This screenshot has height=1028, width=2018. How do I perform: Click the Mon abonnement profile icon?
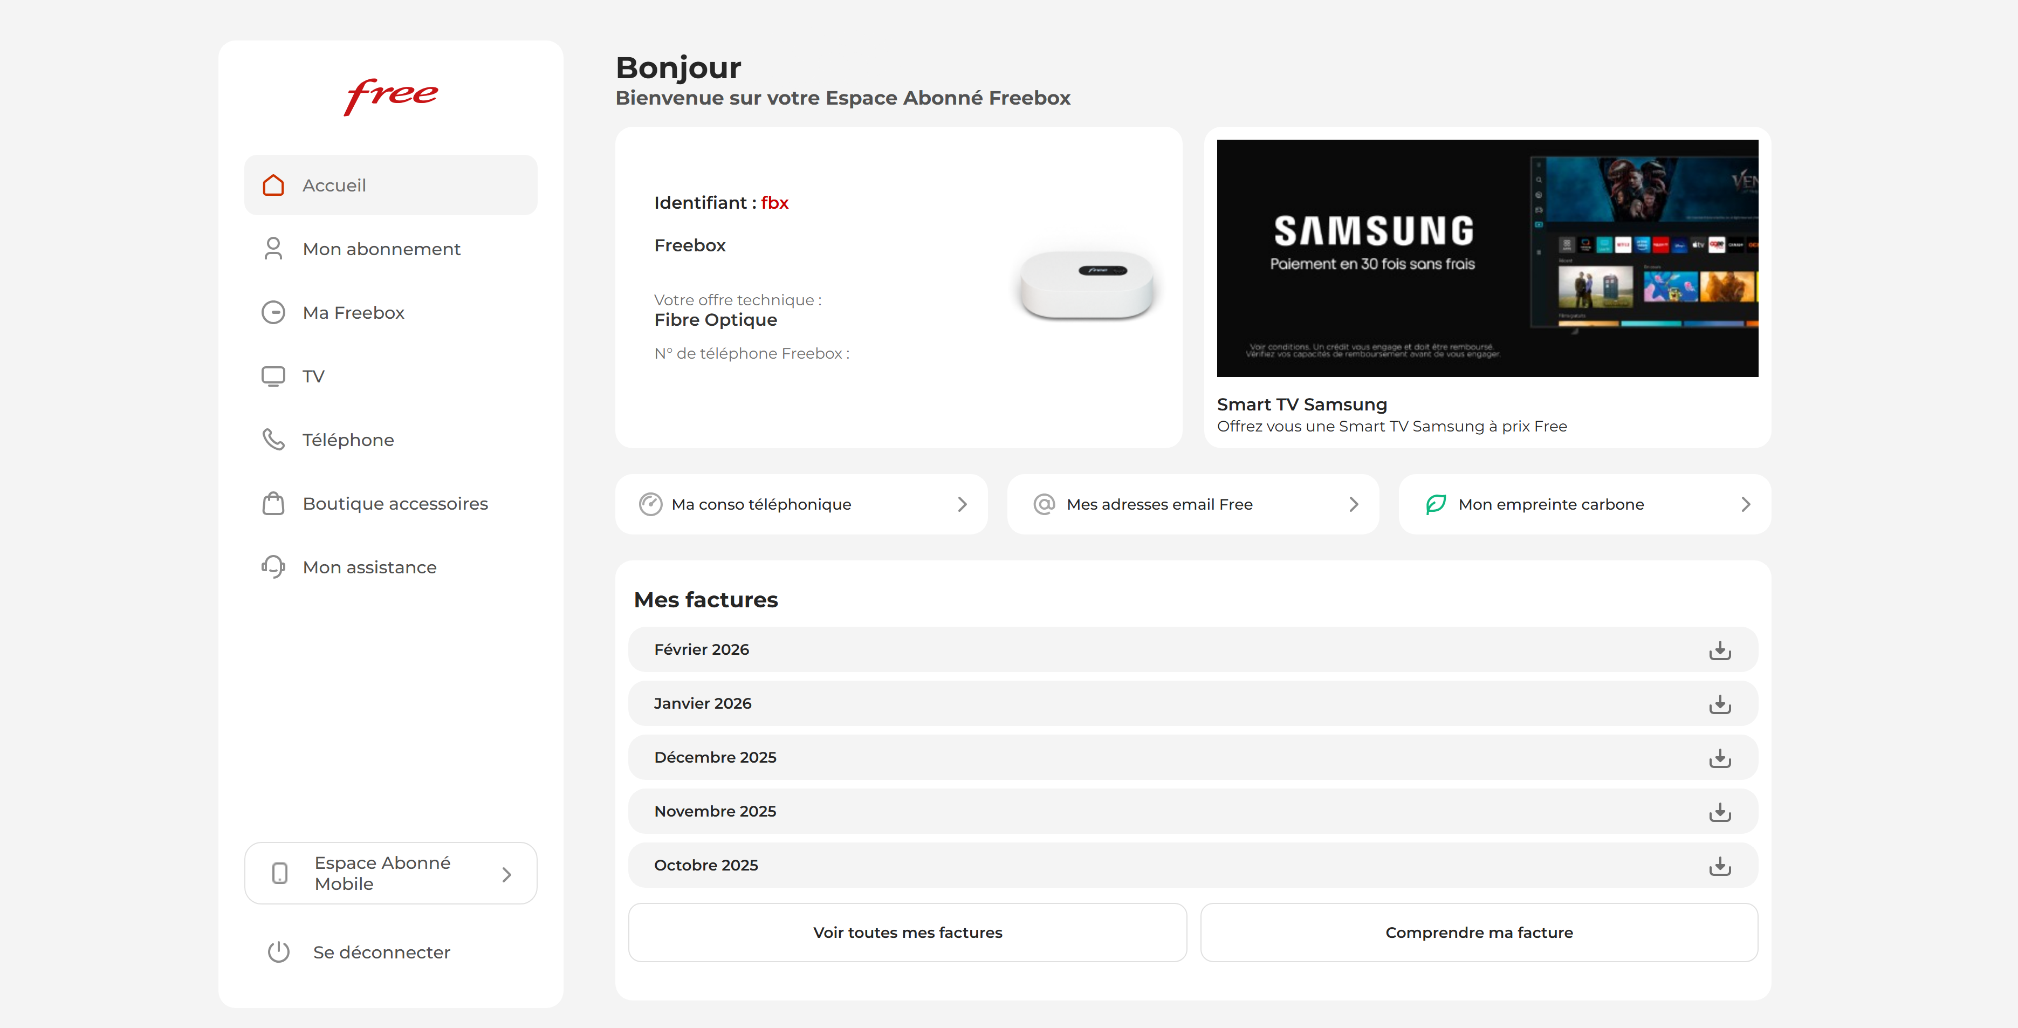[x=273, y=249]
